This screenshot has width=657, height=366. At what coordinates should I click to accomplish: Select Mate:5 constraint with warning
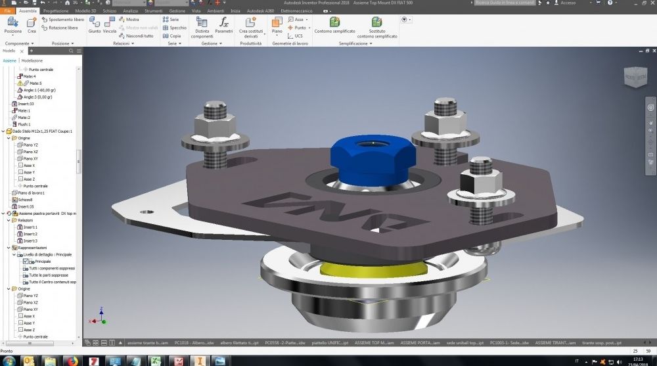pos(30,83)
